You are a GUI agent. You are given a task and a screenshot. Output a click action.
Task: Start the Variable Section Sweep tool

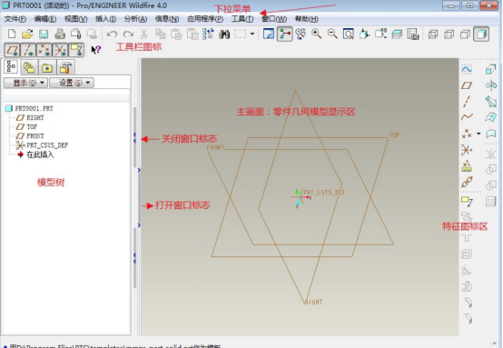491,102
